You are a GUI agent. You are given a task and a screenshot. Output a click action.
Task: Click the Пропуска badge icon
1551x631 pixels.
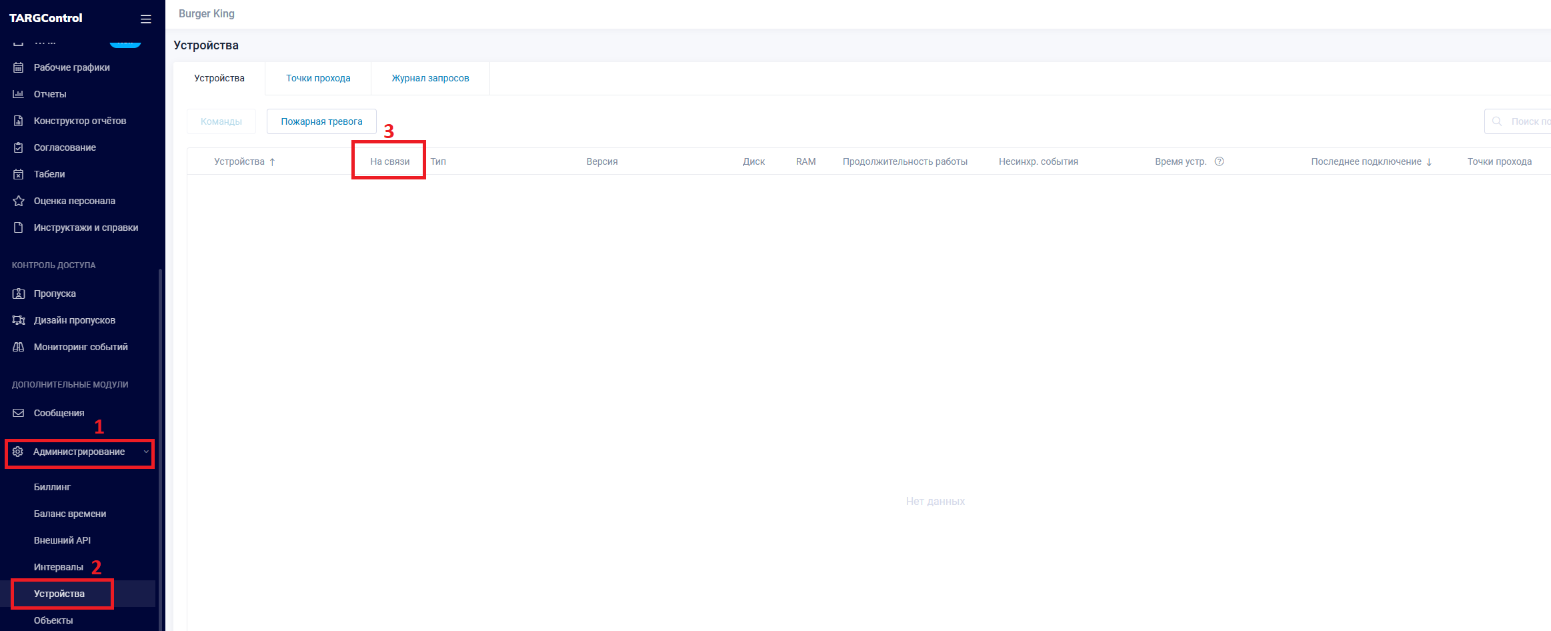point(19,293)
